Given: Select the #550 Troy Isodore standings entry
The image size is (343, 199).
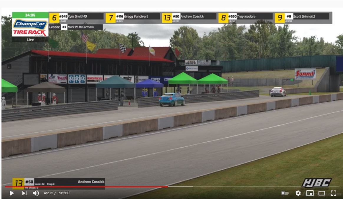Looking at the screenshot, I should click(245, 18).
